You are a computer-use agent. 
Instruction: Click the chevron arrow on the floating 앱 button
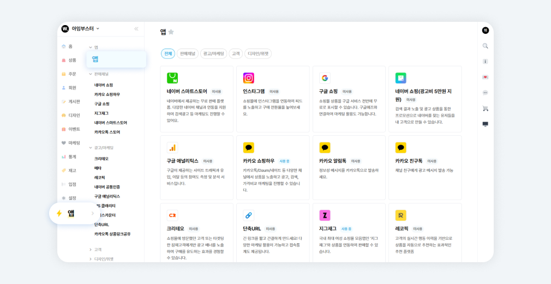point(92,213)
